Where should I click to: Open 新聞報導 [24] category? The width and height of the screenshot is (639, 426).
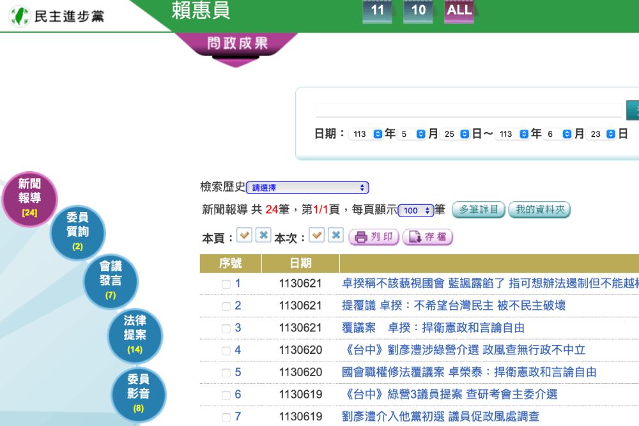[29, 199]
